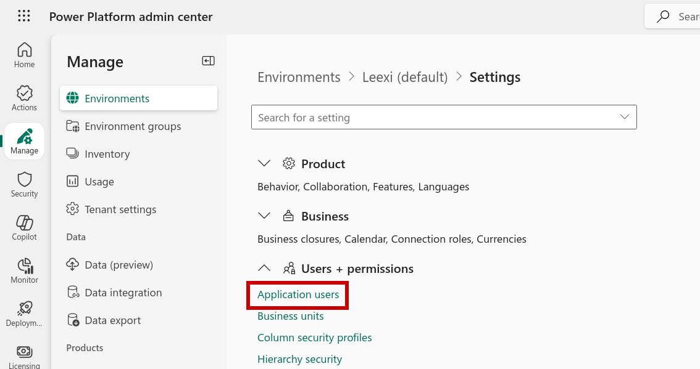Go to Environments breadcrumb
Viewport: 700px width, 369px height.
(299, 77)
